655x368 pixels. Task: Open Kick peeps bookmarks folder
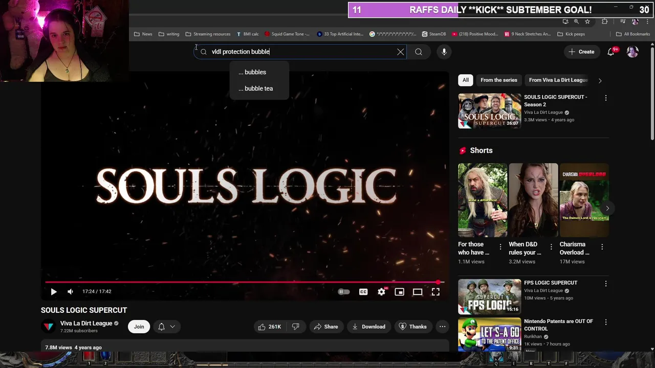coord(571,34)
